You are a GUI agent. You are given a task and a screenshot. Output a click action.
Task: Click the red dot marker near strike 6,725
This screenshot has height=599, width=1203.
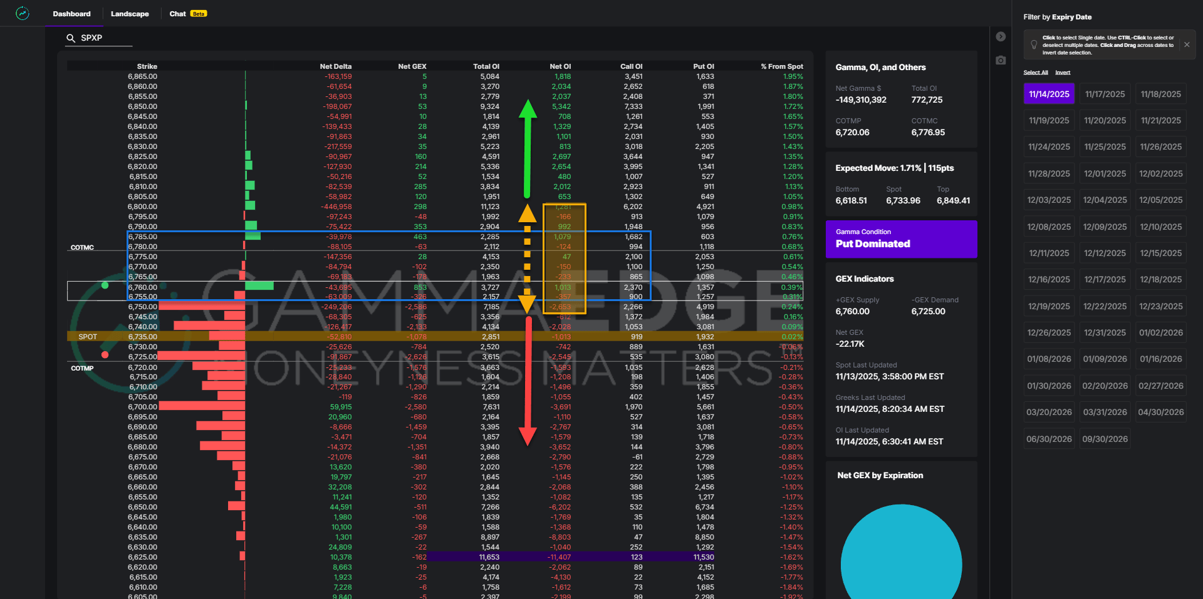[105, 355]
